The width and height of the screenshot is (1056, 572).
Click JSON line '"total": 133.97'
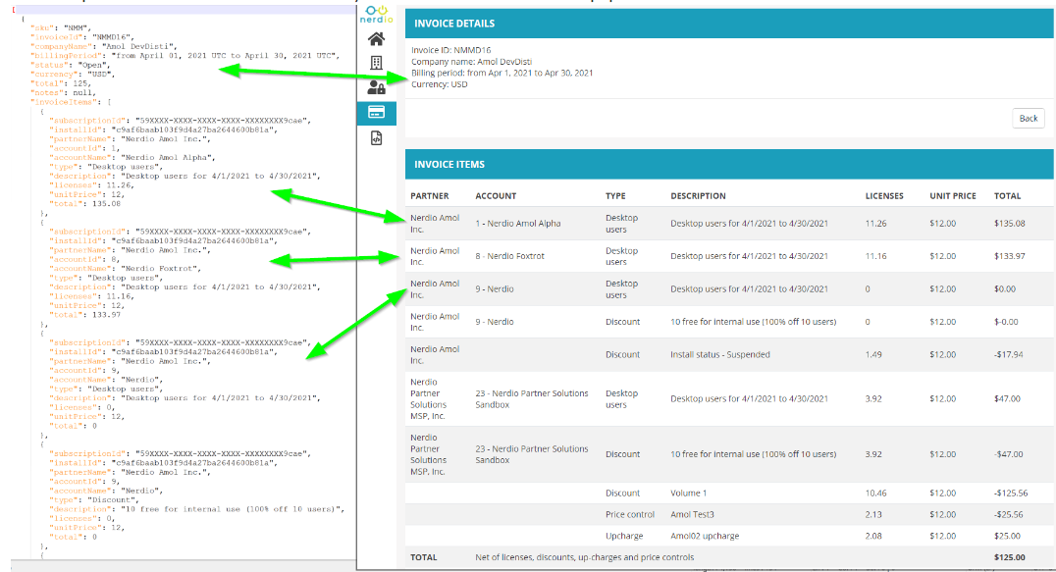(x=84, y=315)
